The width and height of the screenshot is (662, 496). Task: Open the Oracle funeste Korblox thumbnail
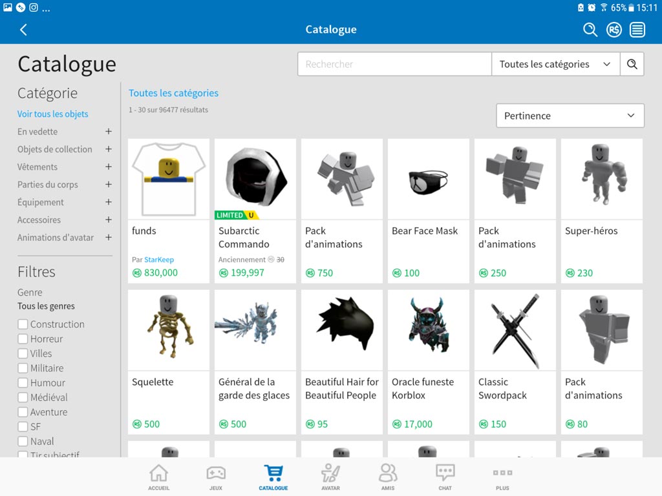[x=428, y=330]
